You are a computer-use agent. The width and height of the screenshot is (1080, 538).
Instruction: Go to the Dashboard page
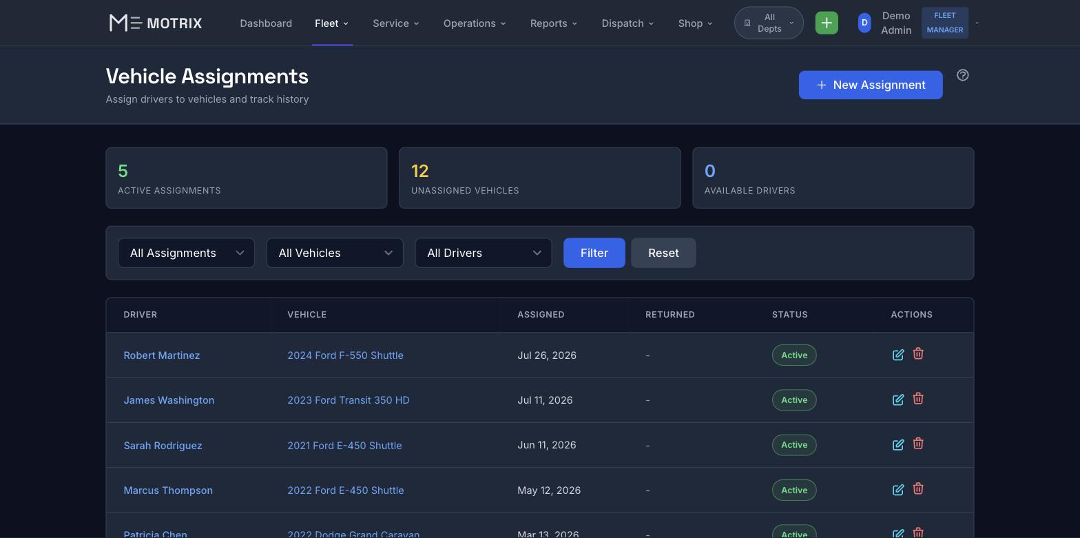266,23
